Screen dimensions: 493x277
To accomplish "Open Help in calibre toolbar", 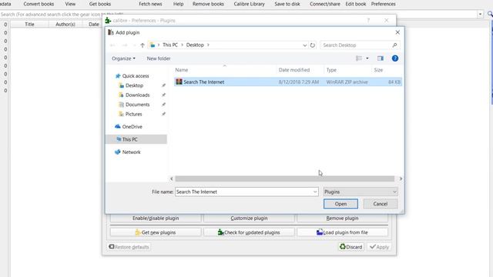I will tap(178, 4).
